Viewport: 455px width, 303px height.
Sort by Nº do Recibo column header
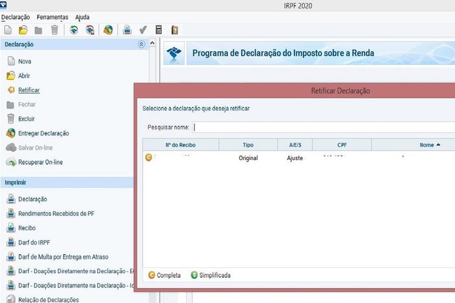click(181, 145)
